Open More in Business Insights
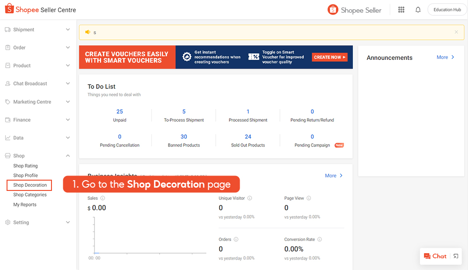The height and width of the screenshot is (270, 468). pos(334,176)
